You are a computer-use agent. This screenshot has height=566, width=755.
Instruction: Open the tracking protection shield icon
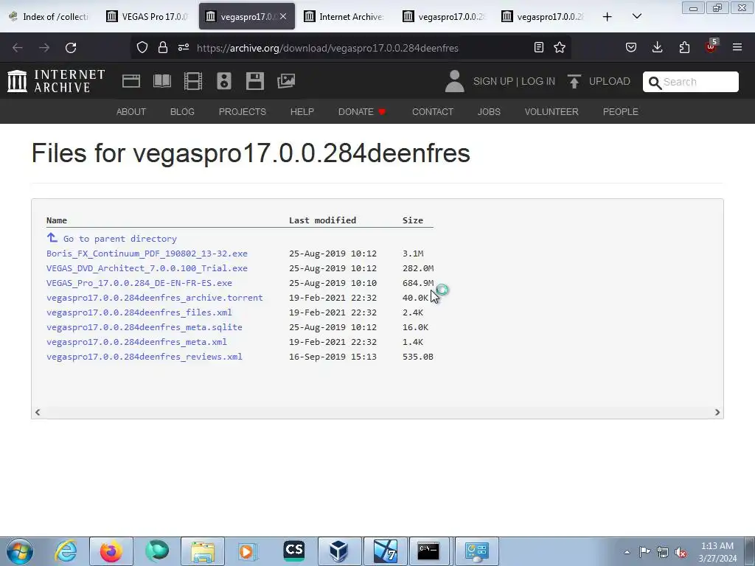(142, 48)
